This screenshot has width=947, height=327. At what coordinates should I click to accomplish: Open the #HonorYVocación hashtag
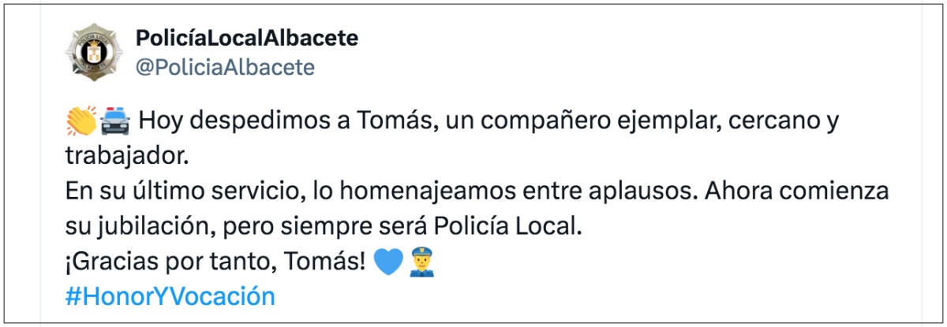pos(170,296)
